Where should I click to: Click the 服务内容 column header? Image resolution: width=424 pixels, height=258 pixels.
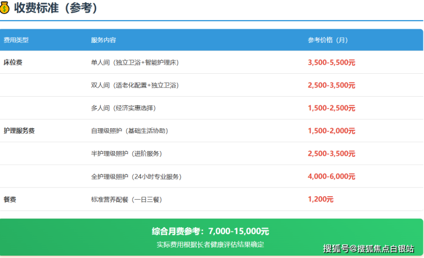103,40
